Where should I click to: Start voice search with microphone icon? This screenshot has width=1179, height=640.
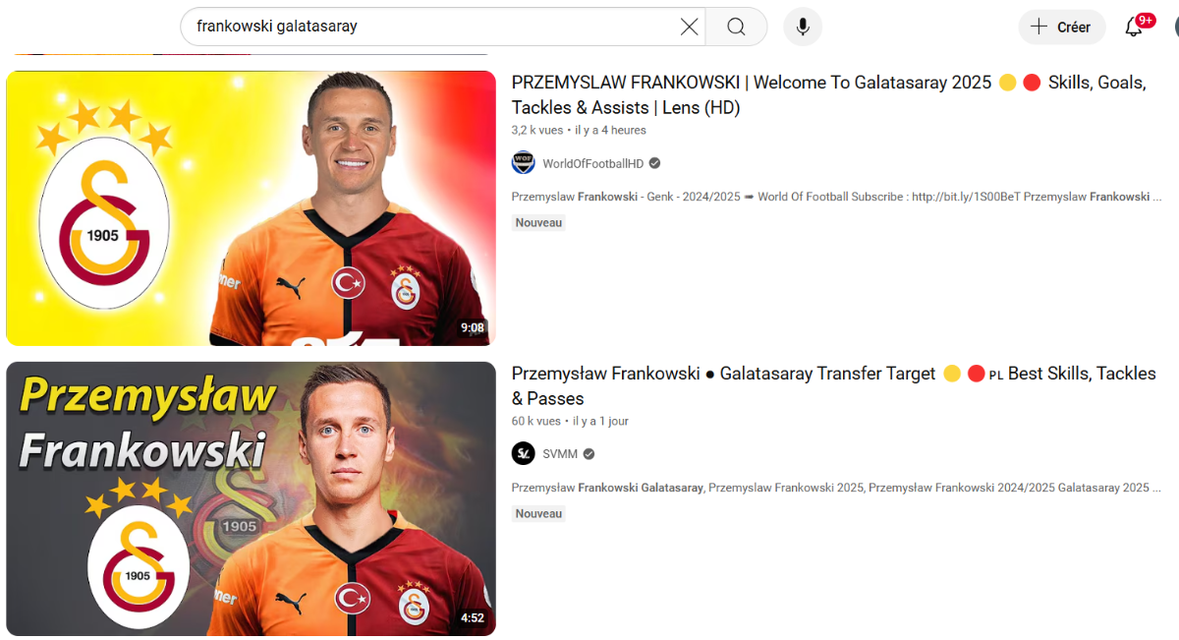(803, 27)
